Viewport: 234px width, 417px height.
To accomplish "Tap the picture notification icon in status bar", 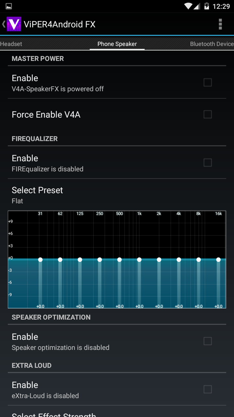I will point(9,6).
